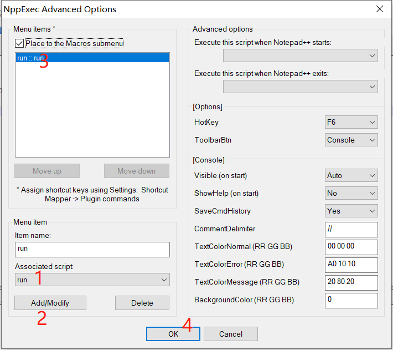Open the ToolbarBtn dropdown showing Console

tap(351, 140)
